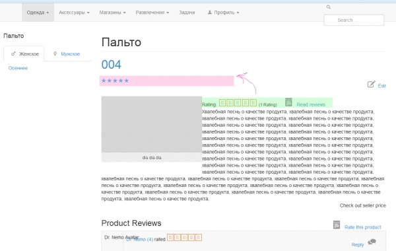Click the search magnifier icon
The width and height of the screenshot is (396, 251).
tap(328, 7)
